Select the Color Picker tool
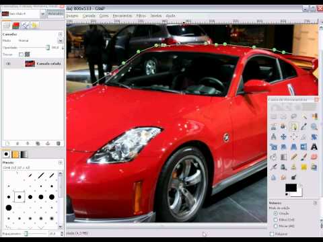 click(303, 126)
